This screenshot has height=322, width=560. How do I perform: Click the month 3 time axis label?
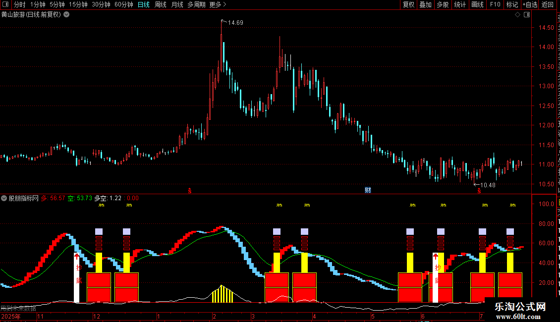[x=253, y=316]
